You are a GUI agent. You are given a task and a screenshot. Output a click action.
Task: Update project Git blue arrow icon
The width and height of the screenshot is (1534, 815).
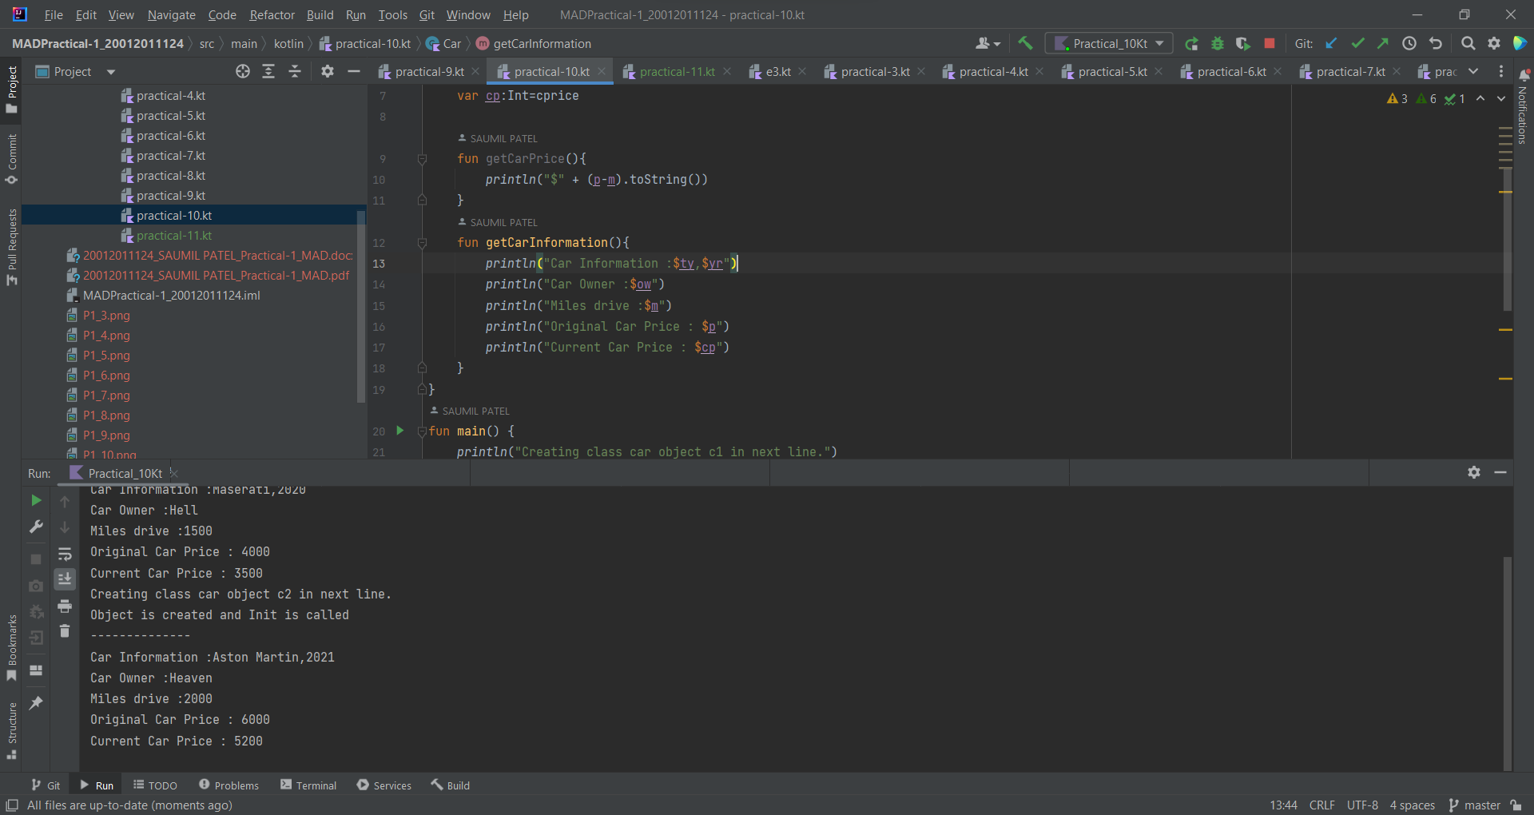(x=1331, y=43)
